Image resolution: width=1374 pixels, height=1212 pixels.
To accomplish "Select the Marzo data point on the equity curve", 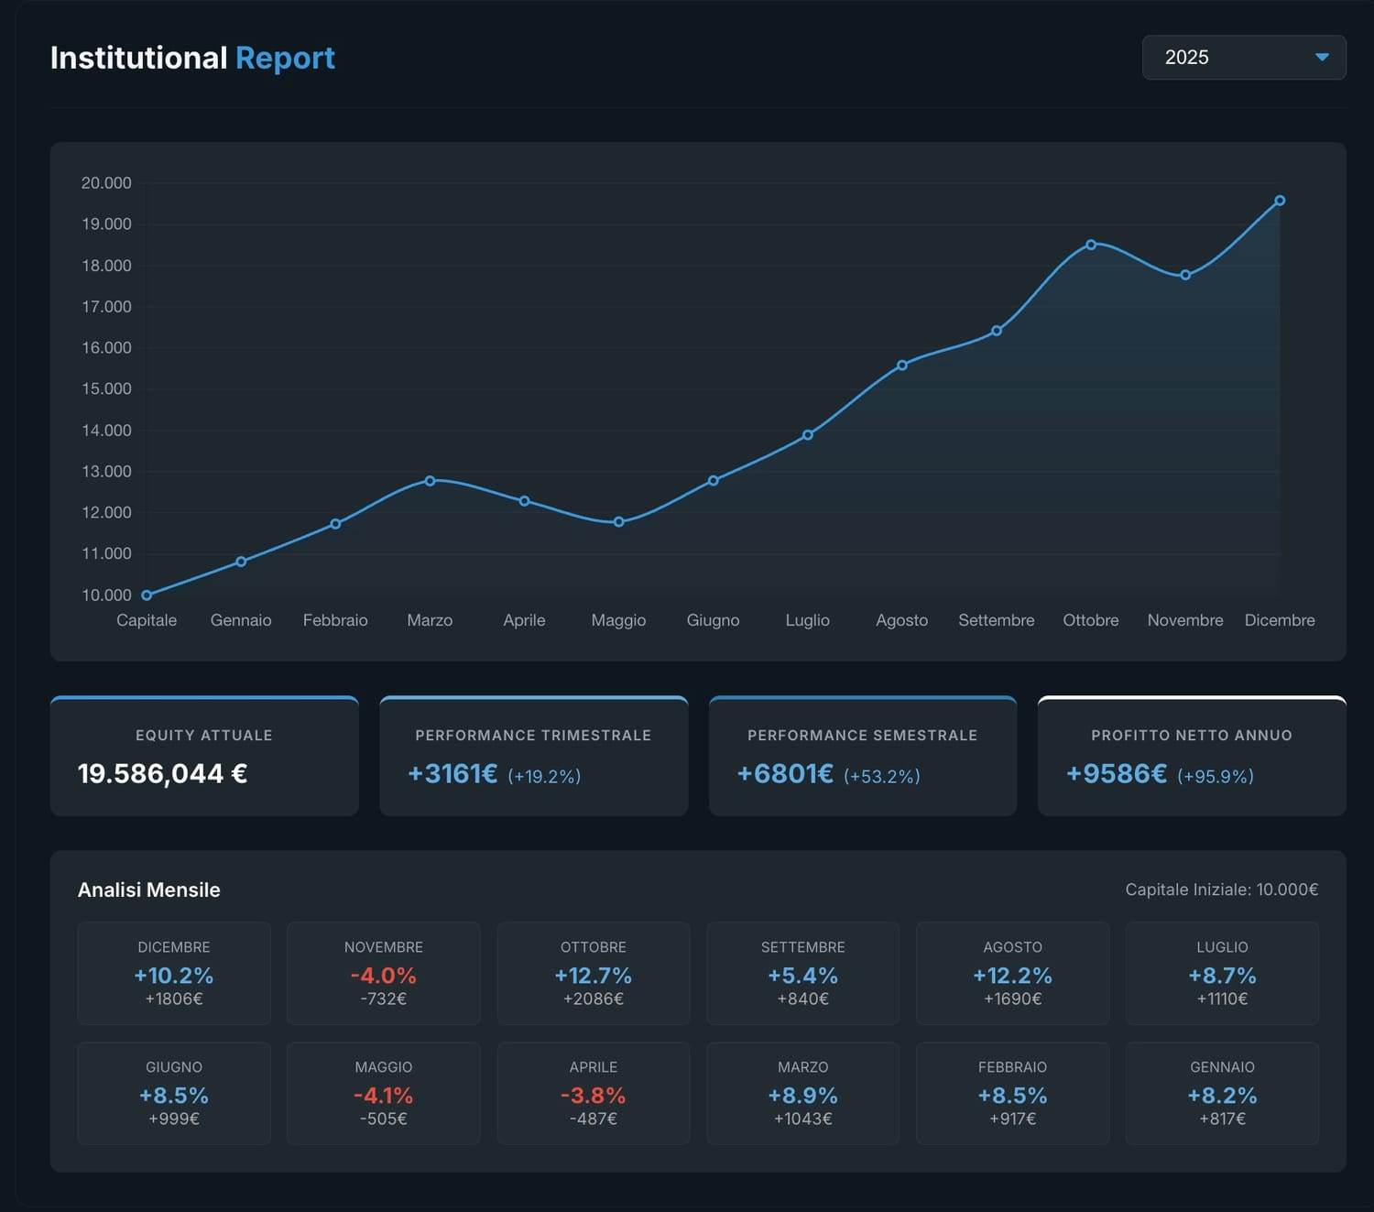I will (x=430, y=480).
